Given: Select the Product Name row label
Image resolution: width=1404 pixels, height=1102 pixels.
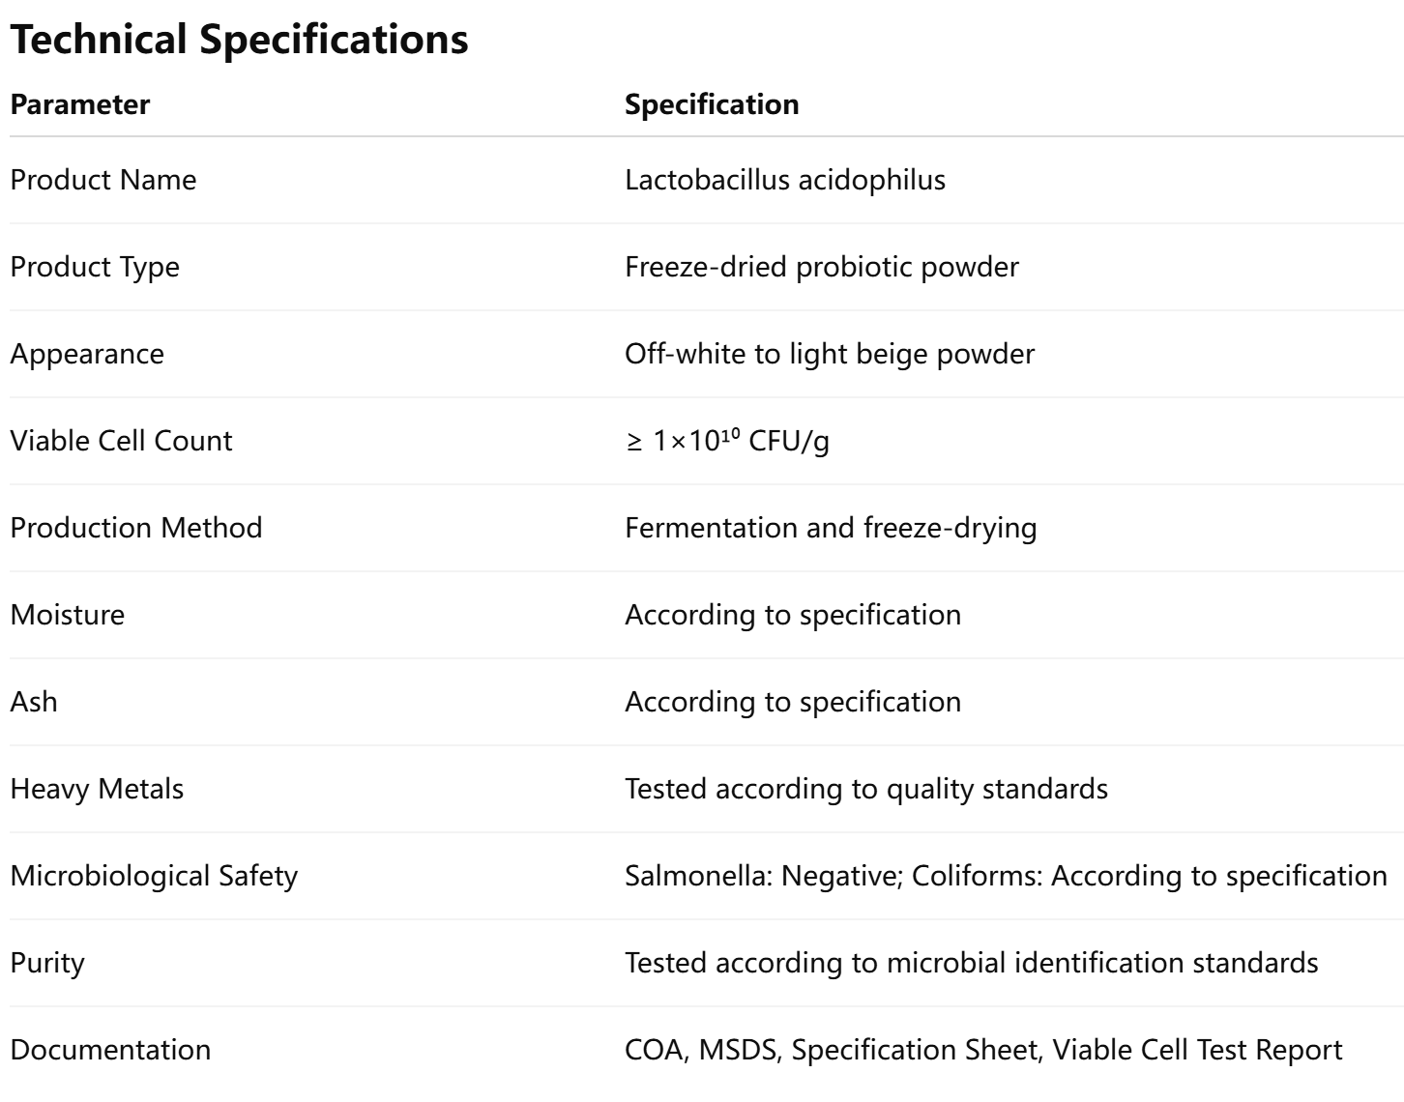Looking at the screenshot, I should point(103,180).
